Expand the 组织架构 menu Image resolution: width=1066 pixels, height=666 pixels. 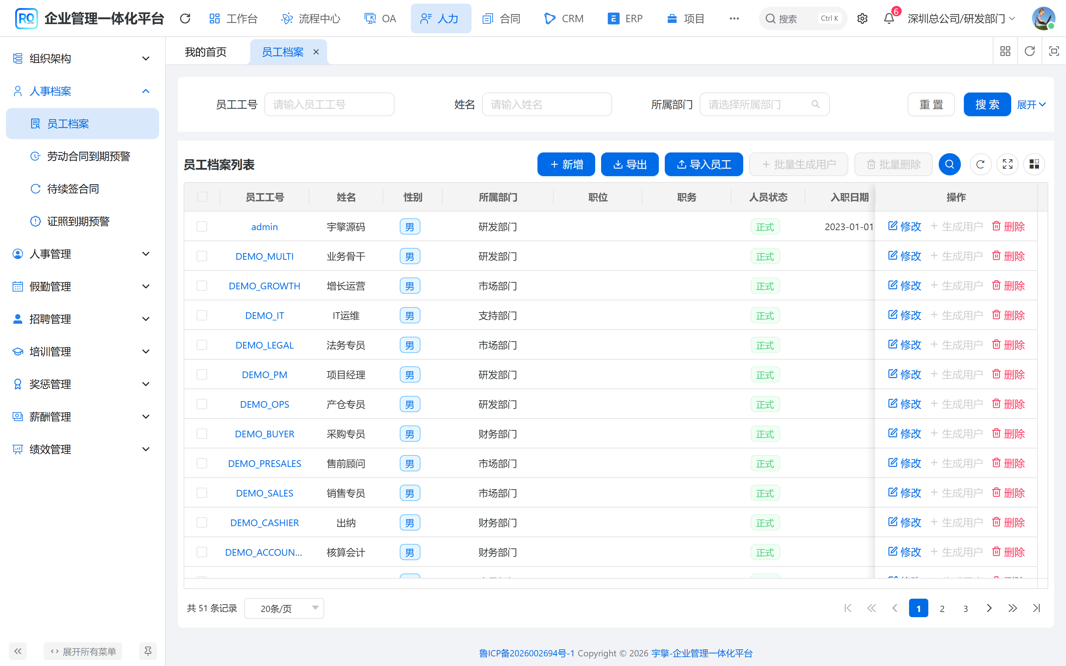(x=83, y=58)
